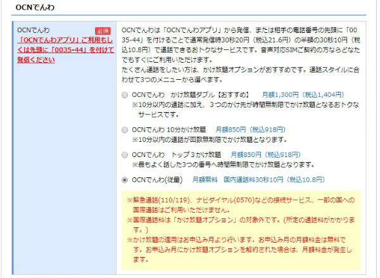
Task: Click the OCNでんわ かけ放題ダブル【おすすめ】 label
Action: tap(191, 95)
